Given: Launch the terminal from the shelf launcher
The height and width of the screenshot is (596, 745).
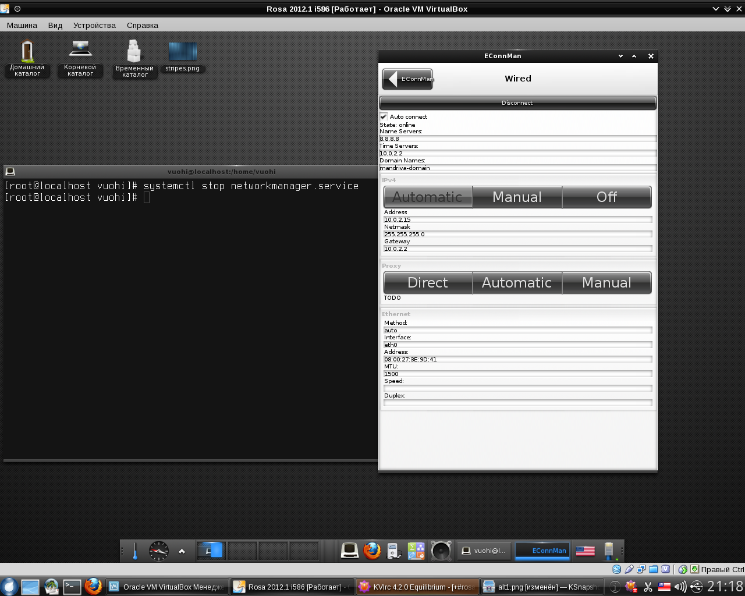Looking at the screenshot, I should 350,551.
